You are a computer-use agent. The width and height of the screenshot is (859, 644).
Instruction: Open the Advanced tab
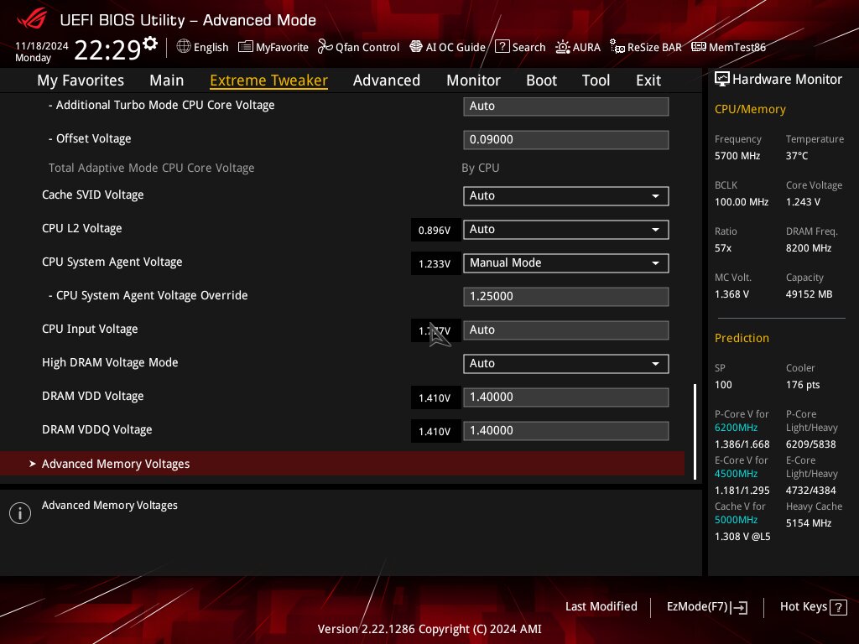click(387, 80)
